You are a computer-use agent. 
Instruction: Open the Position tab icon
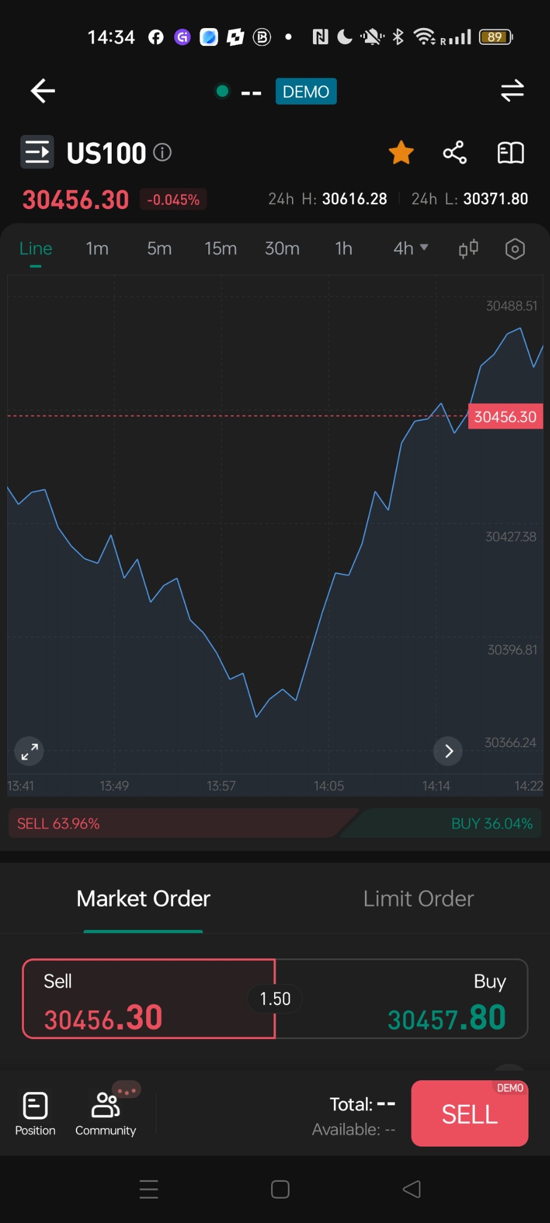pyautogui.click(x=35, y=1114)
